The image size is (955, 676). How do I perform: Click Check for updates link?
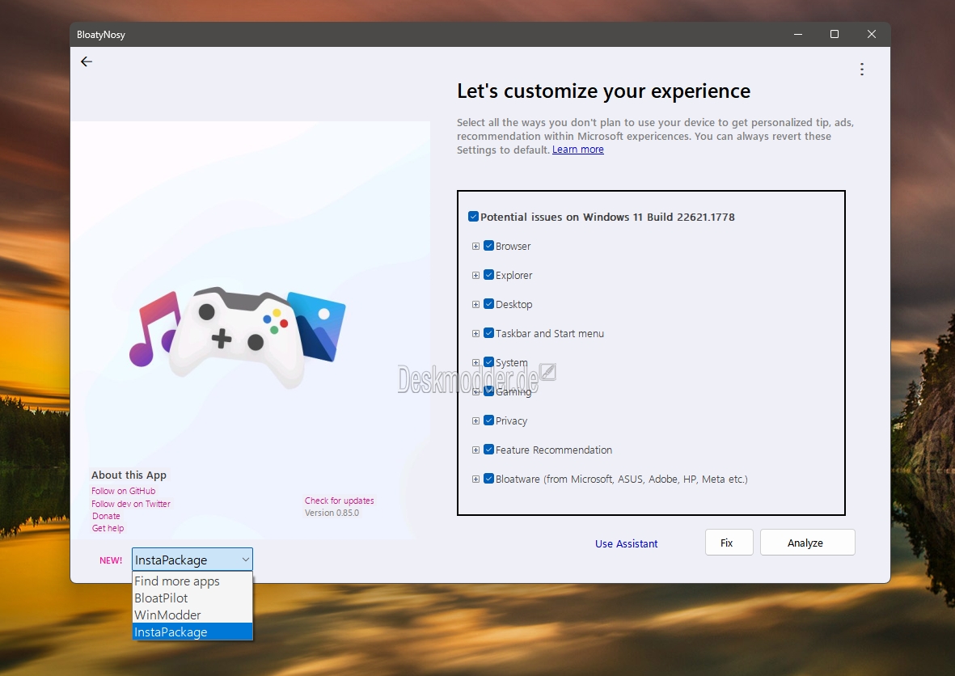(x=340, y=501)
